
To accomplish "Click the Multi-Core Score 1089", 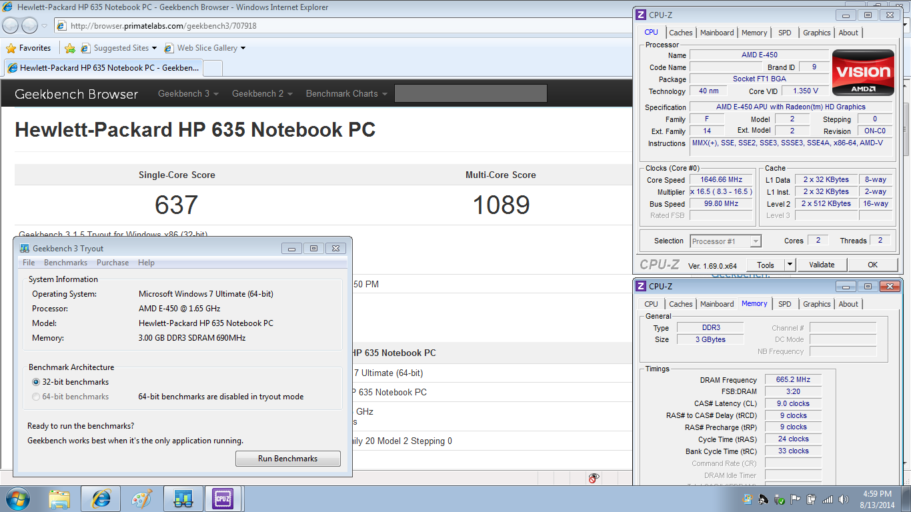I will [x=501, y=205].
